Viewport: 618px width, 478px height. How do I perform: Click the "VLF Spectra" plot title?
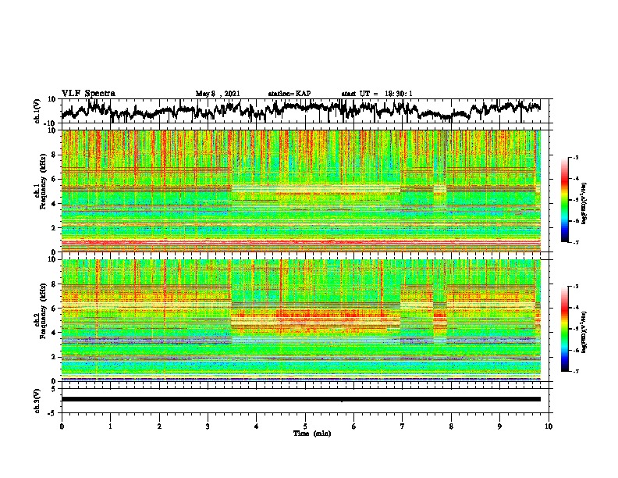(88, 94)
